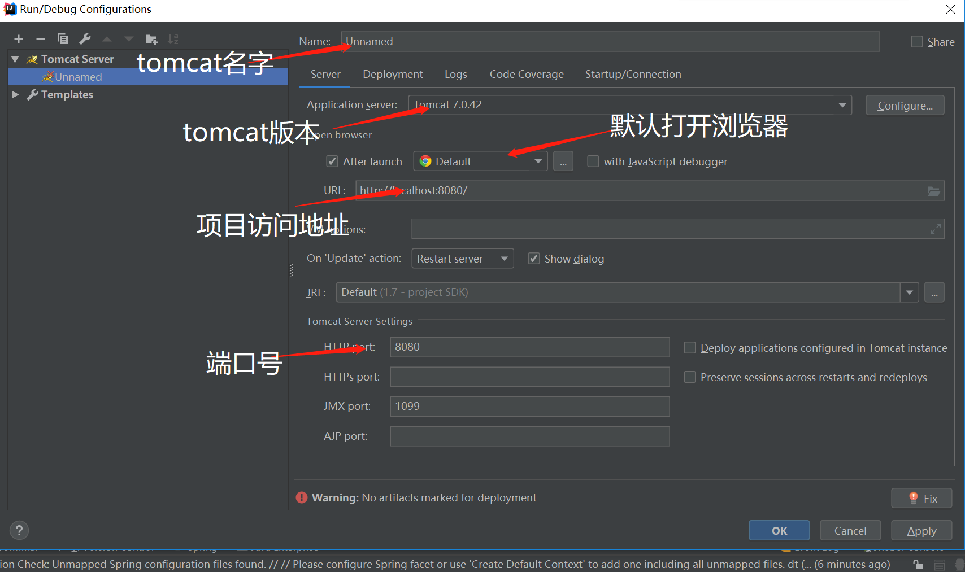Open the Logs tab
The height and width of the screenshot is (572, 965).
tap(455, 74)
